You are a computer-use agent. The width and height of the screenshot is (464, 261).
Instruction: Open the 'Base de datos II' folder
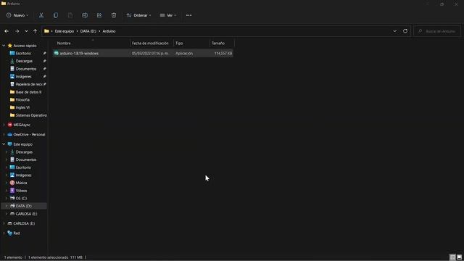click(x=28, y=92)
